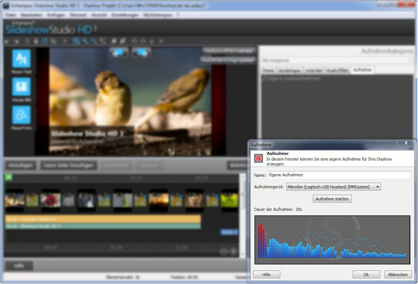Switch to the Aufnahme tab

[x=362, y=70]
